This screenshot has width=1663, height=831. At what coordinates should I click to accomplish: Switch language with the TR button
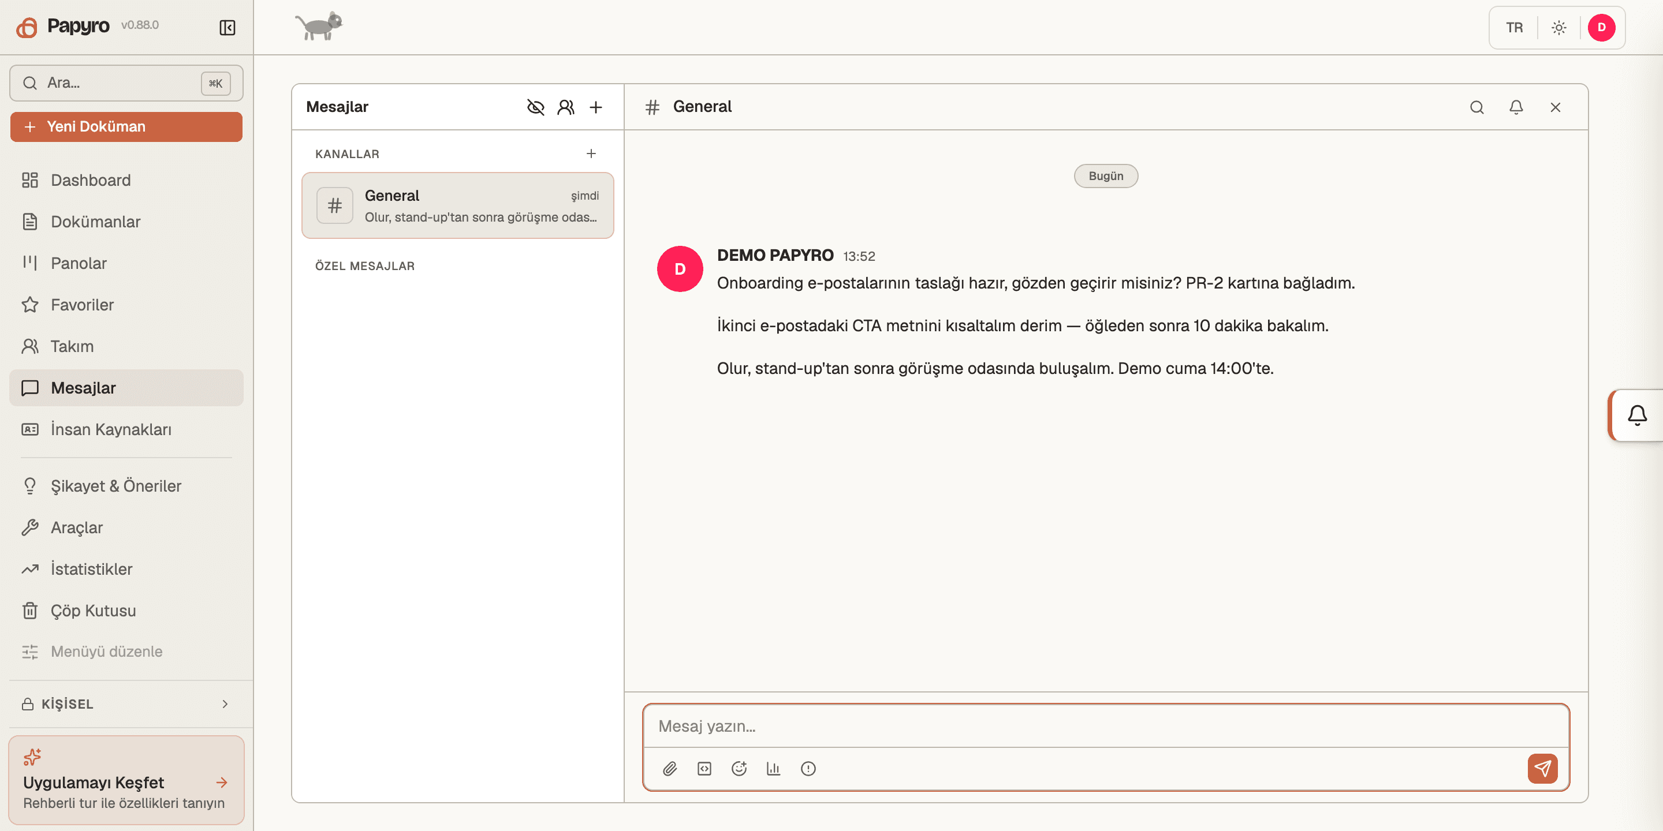point(1514,27)
